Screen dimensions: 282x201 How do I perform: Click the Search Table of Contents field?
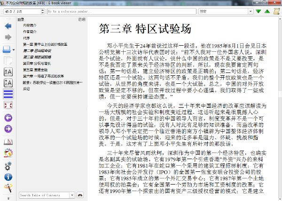44,195
